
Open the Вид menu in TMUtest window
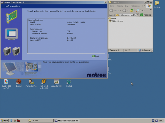[127, 6]
